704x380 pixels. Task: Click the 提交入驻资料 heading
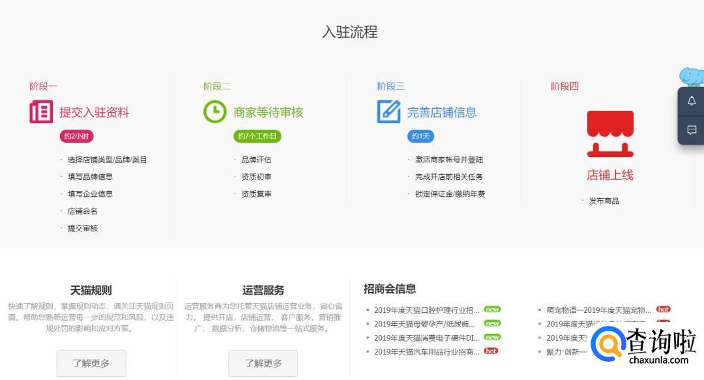point(95,112)
